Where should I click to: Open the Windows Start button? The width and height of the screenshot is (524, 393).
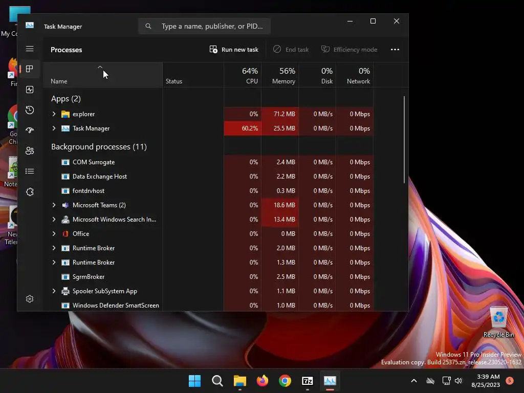[x=195, y=381]
